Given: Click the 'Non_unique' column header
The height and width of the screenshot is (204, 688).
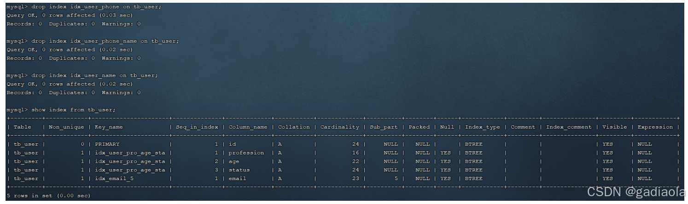Looking at the screenshot, I should click(x=66, y=127).
